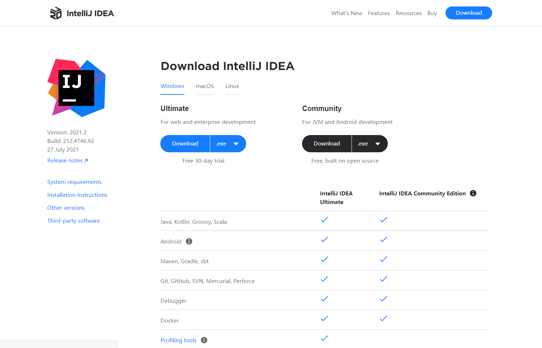
Task: Click the 'Java, Kotlin, Groovy, Scala' row text
Action: [194, 222]
